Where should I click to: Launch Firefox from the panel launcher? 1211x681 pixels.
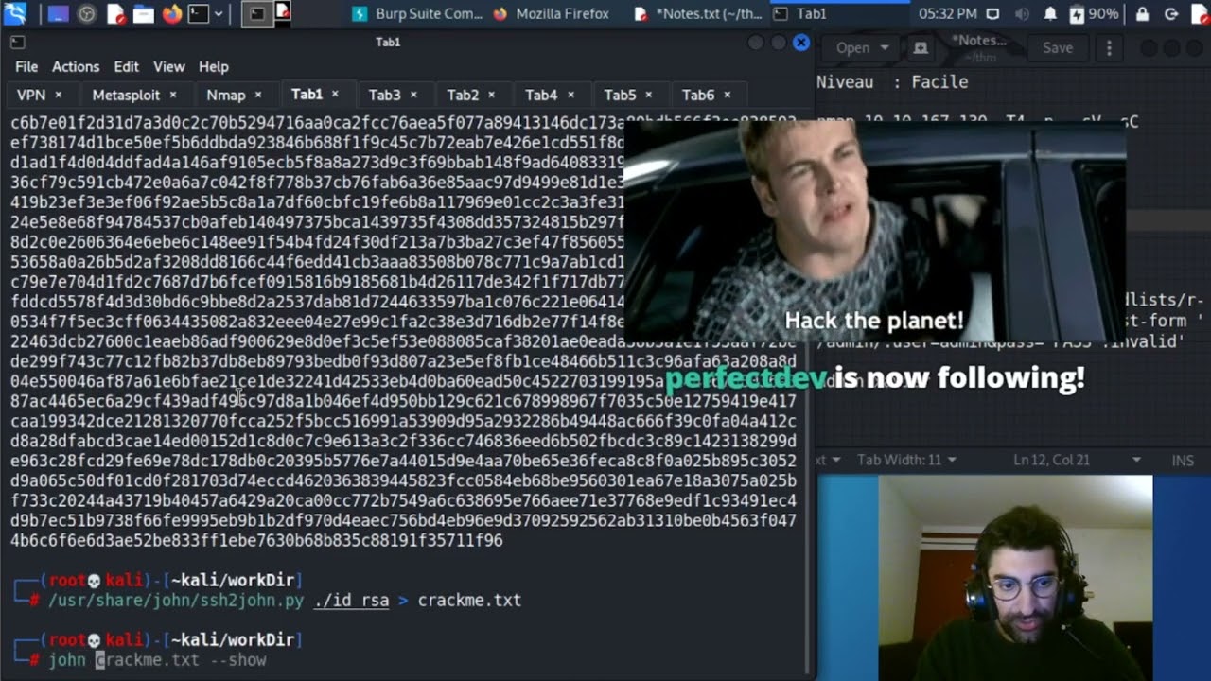(171, 13)
